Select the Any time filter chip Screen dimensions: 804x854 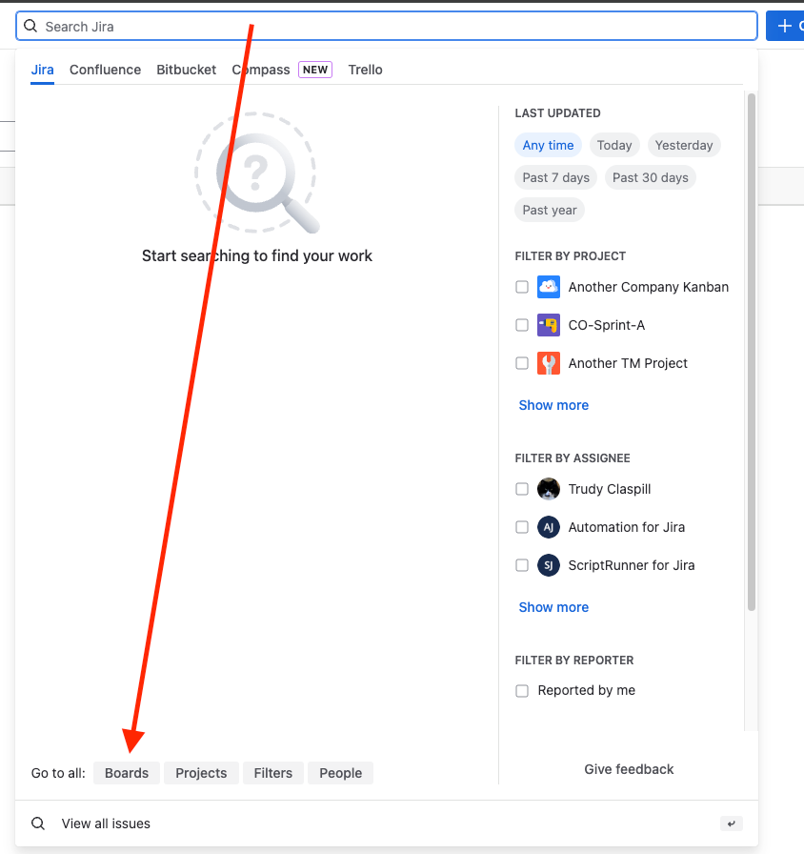click(x=548, y=146)
